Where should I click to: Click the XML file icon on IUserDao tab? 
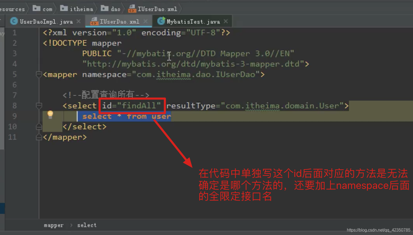(94, 21)
